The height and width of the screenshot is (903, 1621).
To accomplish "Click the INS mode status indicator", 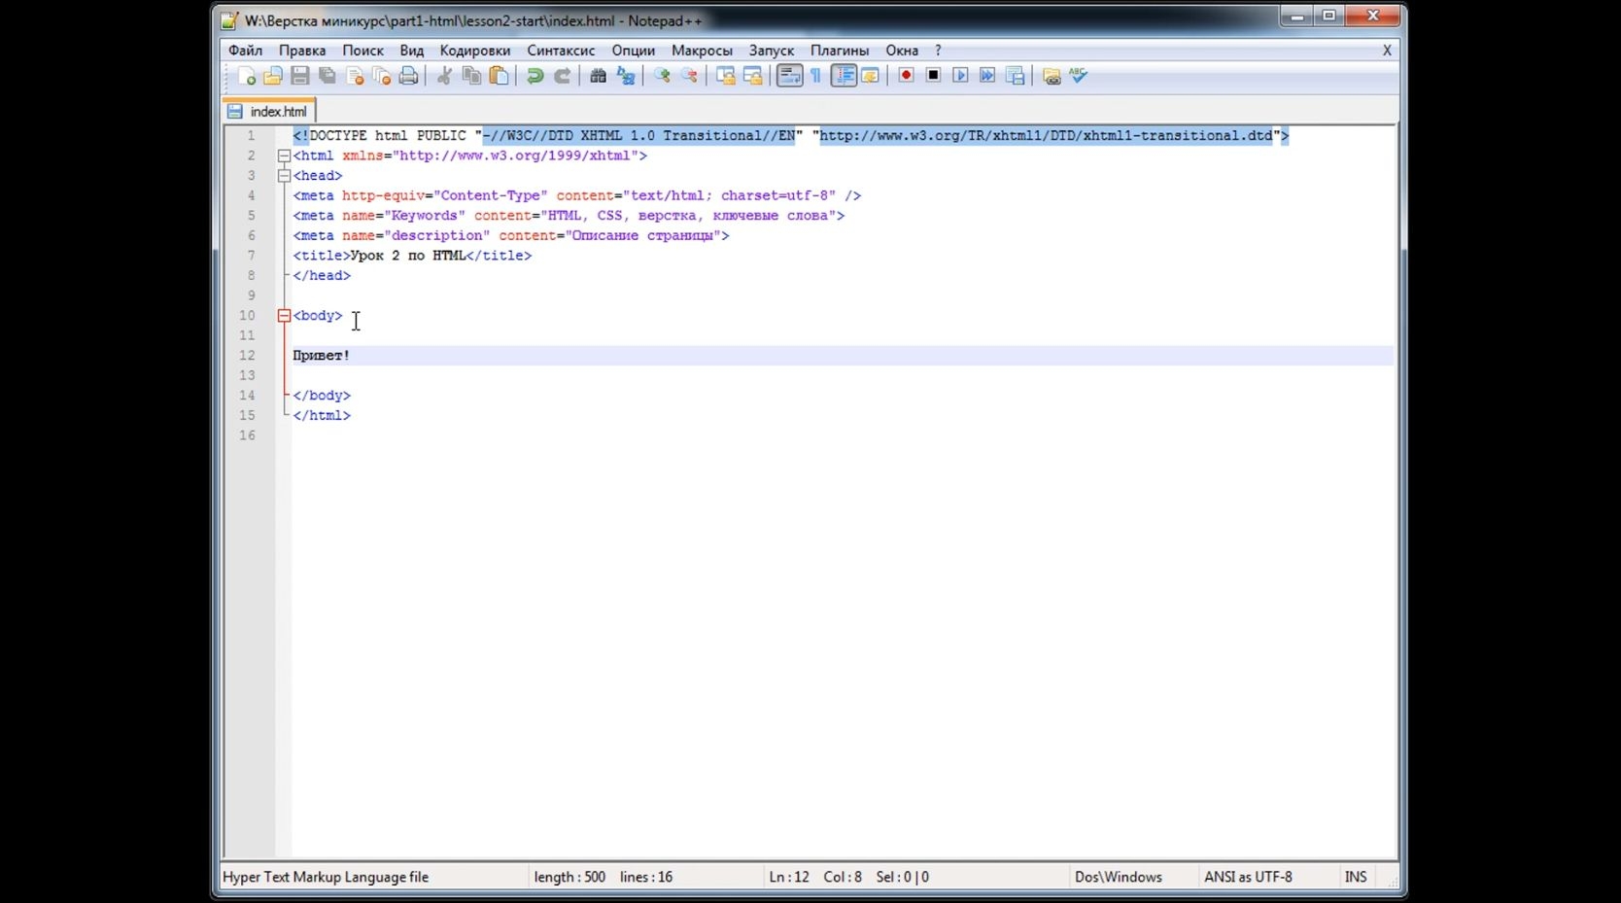I will tap(1356, 877).
